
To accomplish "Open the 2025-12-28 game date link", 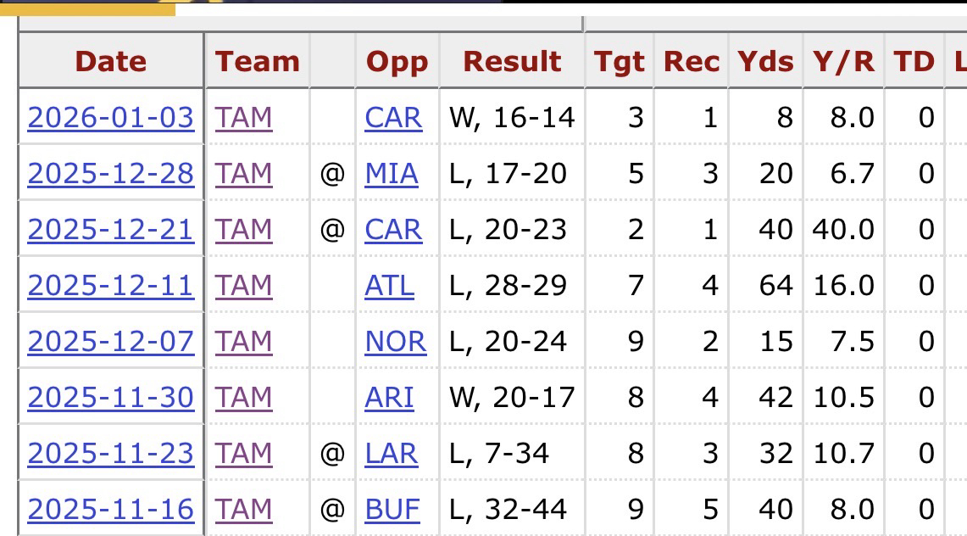I will pos(110,173).
